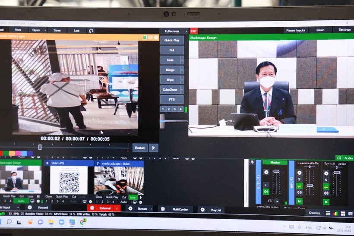Viewport: 354px width, 236px height.
Task: Select the pink color category swatch
Action: click(18, 154)
